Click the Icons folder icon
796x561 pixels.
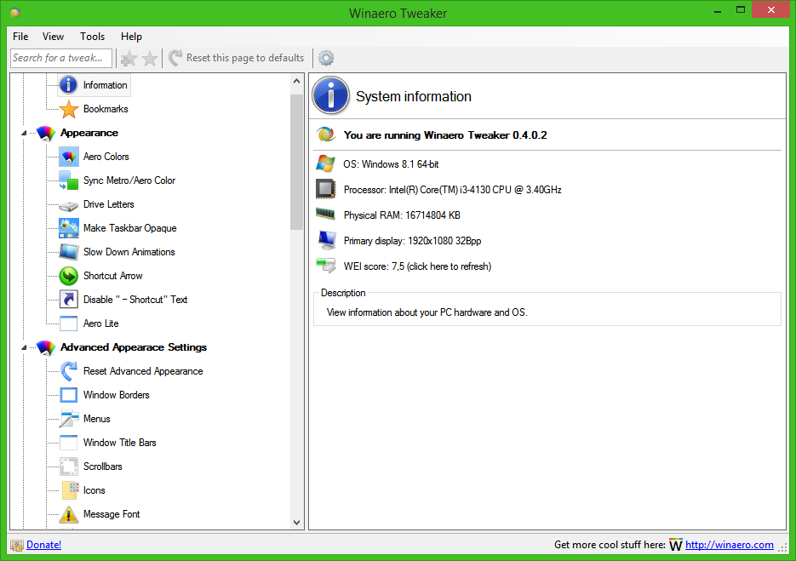pyautogui.click(x=70, y=490)
